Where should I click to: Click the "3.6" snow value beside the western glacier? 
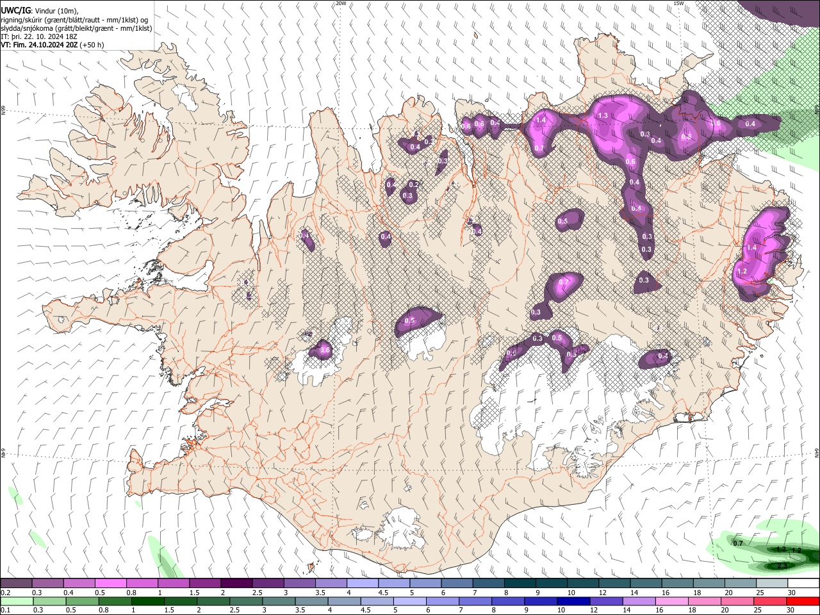tap(324, 350)
